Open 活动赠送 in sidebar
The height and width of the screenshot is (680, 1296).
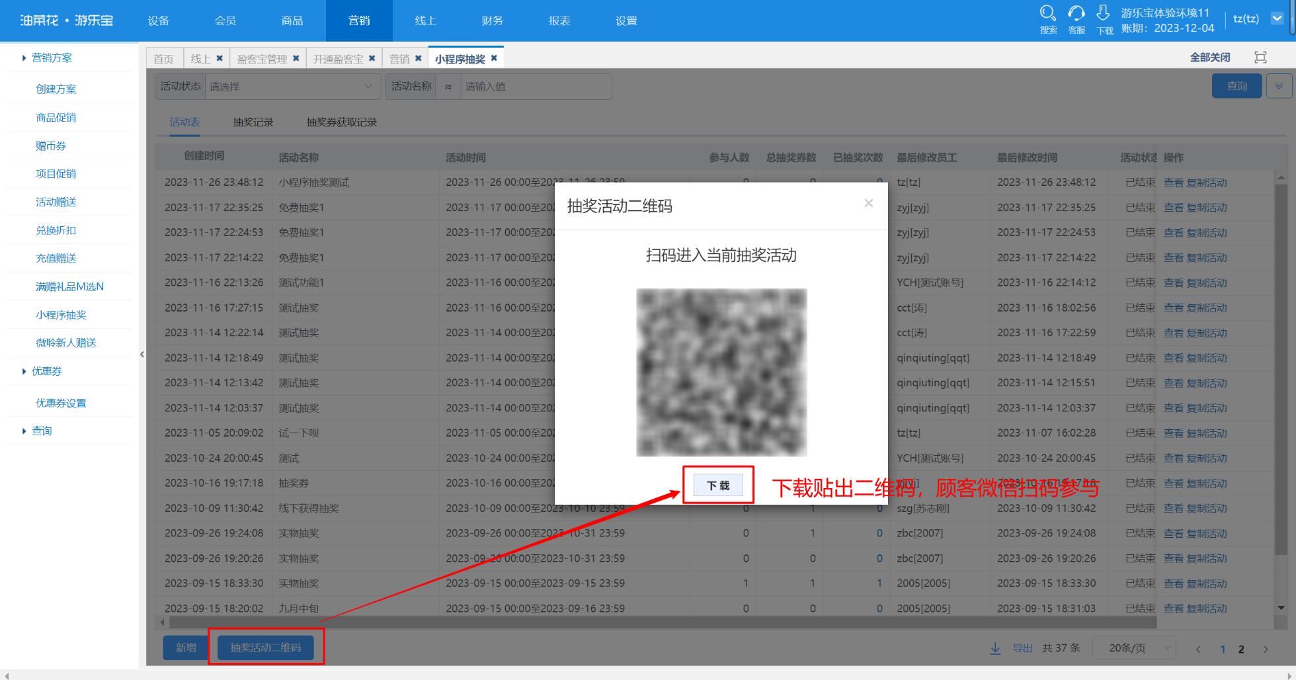56,202
